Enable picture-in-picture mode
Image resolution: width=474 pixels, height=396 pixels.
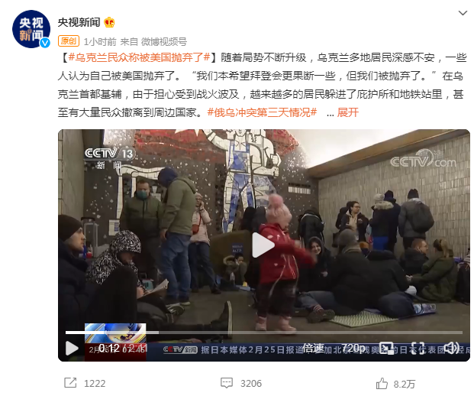pyautogui.click(x=386, y=348)
